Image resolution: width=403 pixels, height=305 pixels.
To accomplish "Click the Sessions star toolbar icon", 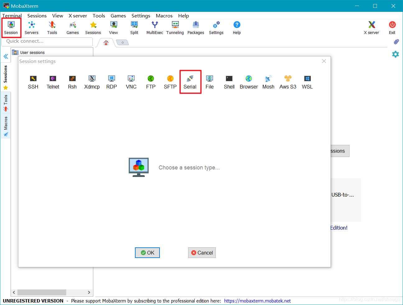I will [x=93, y=28].
